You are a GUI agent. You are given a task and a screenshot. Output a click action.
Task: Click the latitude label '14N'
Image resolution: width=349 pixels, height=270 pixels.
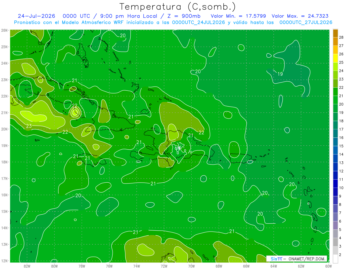[4, 228]
